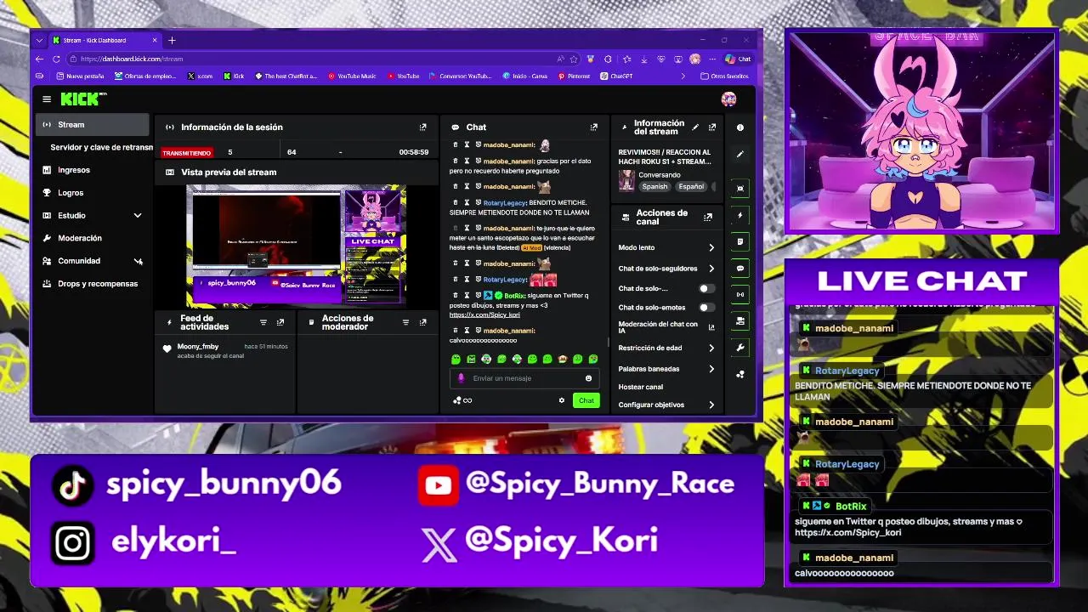Select Stream in the sidebar
The width and height of the screenshot is (1088, 612).
point(93,125)
